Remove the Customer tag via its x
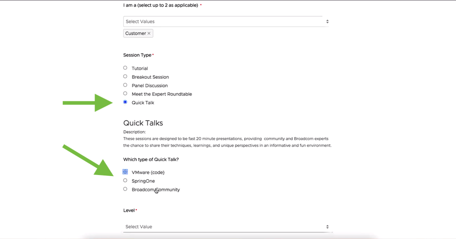The height and width of the screenshot is (239, 456). click(149, 33)
